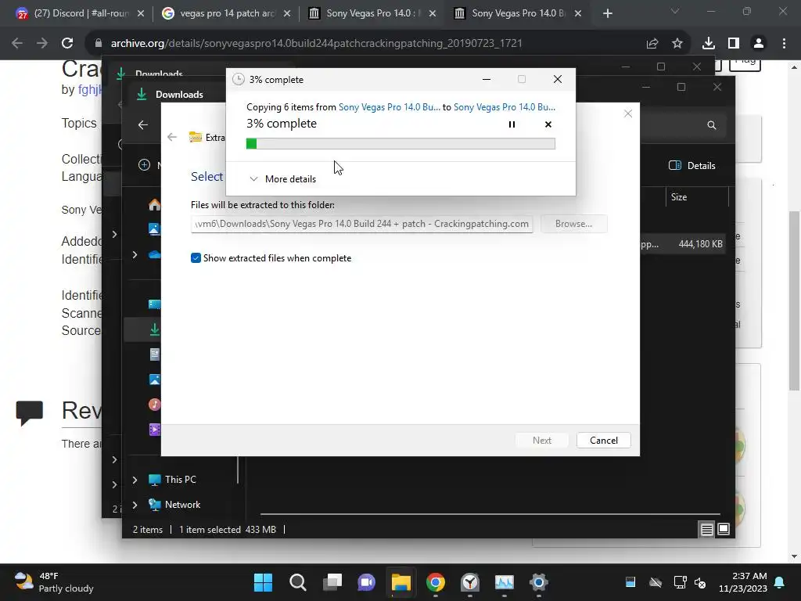Toggle the Details pane in explorer
The height and width of the screenshot is (601, 801).
coord(692,166)
